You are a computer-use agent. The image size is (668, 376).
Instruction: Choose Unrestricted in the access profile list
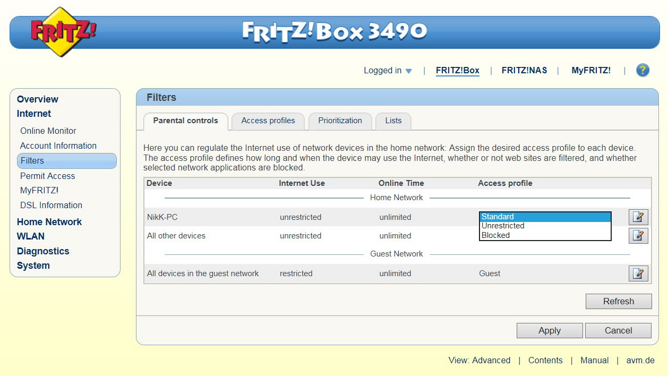(x=545, y=226)
